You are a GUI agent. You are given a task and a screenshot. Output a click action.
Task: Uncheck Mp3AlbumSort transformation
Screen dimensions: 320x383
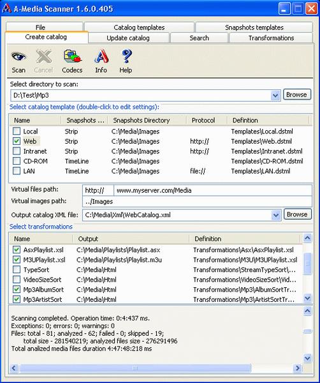click(x=17, y=289)
